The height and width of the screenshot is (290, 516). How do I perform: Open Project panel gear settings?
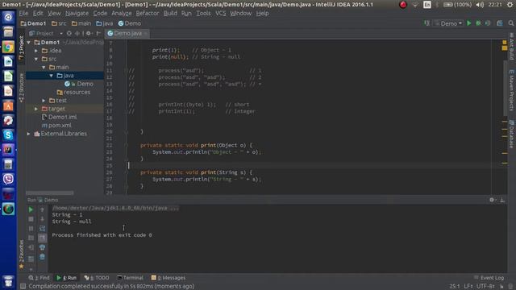[x=88, y=33]
